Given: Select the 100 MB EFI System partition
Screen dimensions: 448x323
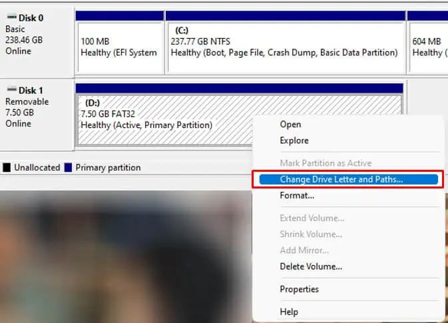Looking at the screenshot, I should [120, 43].
